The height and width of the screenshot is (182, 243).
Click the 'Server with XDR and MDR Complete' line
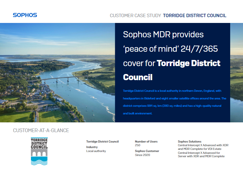tap(201, 156)
